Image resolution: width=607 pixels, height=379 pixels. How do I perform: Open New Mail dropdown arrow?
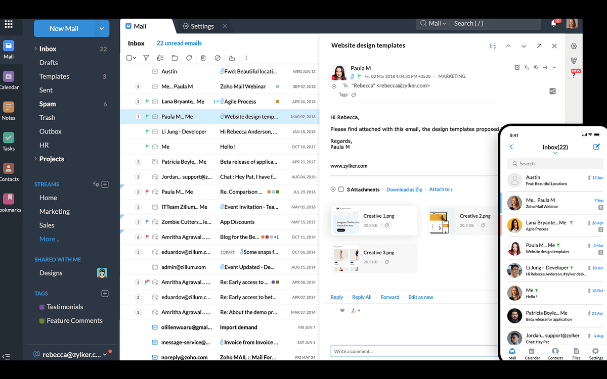(102, 29)
